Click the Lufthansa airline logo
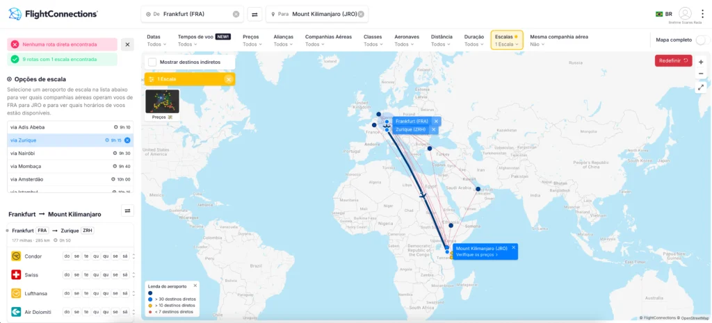Screen dimensions: 712x323 (17, 294)
